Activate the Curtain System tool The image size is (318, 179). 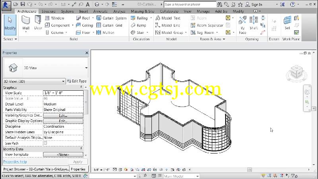[111, 18]
